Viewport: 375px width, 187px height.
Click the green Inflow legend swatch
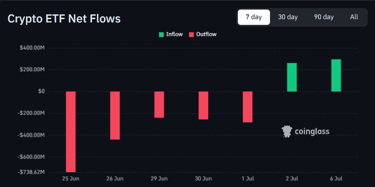click(x=162, y=34)
